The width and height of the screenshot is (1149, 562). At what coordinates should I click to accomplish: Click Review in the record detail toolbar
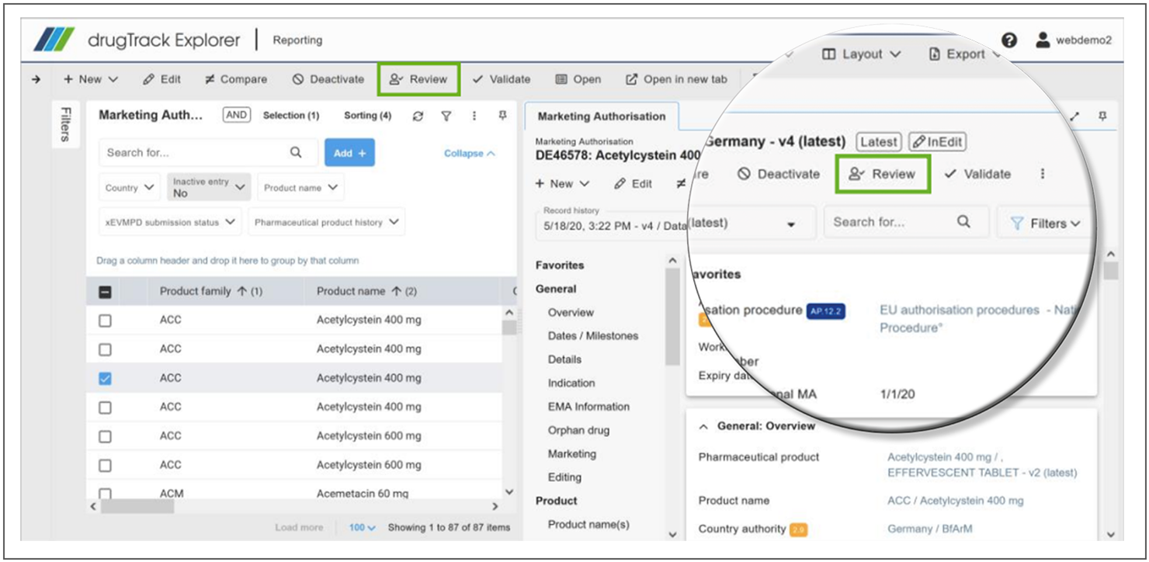(883, 174)
